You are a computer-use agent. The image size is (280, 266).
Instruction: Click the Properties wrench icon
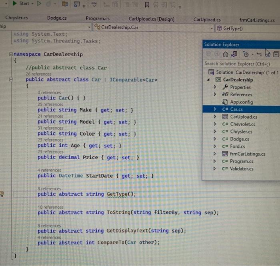point(225,87)
